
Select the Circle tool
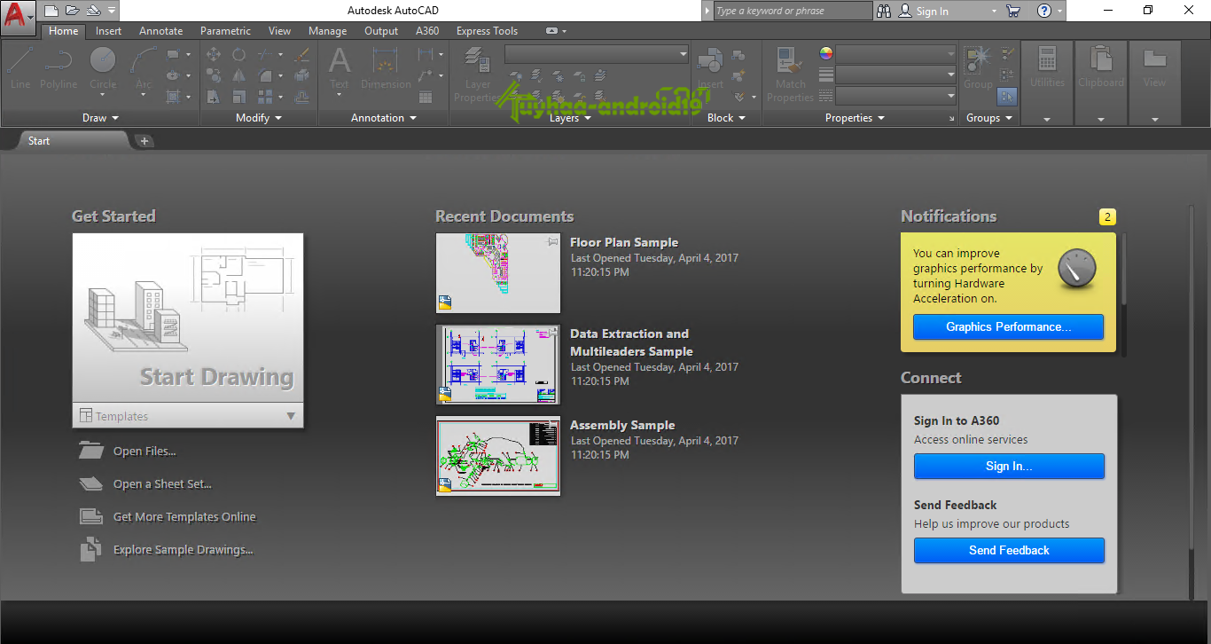[103, 67]
